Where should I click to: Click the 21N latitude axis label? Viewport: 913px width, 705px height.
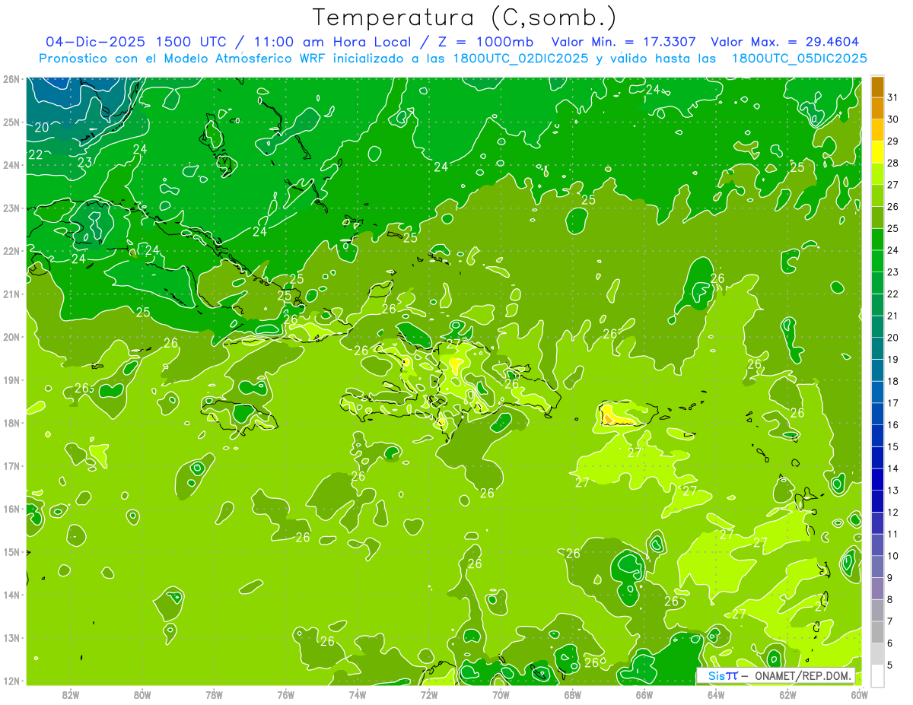click(11, 294)
